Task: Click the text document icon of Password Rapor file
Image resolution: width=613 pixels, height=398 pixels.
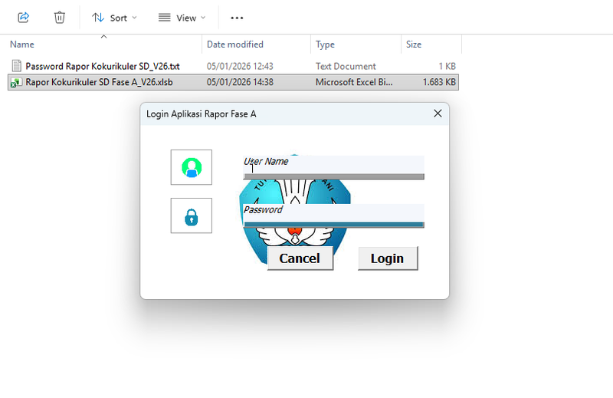Action: [x=16, y=66]
